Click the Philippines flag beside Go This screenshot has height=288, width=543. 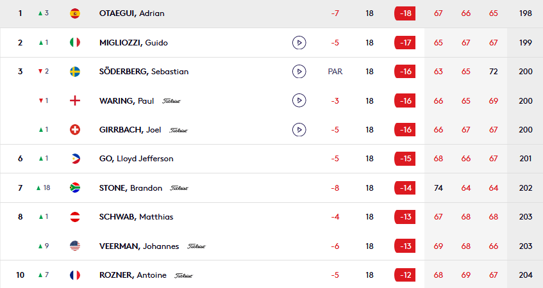pos(75,159)
